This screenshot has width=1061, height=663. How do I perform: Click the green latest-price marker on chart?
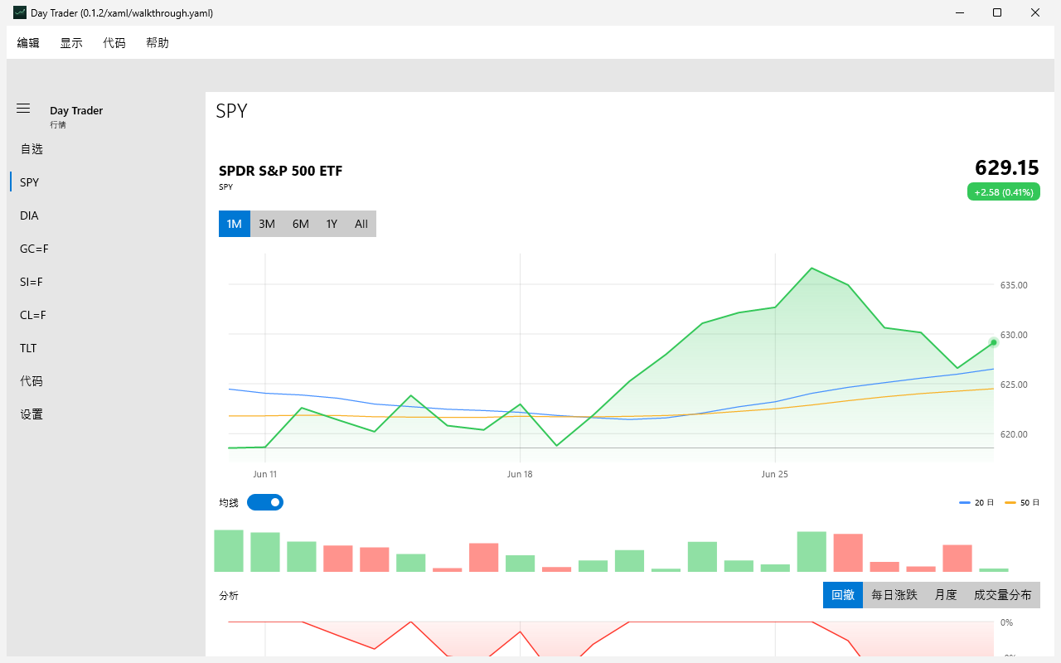(x=993, y=342)
